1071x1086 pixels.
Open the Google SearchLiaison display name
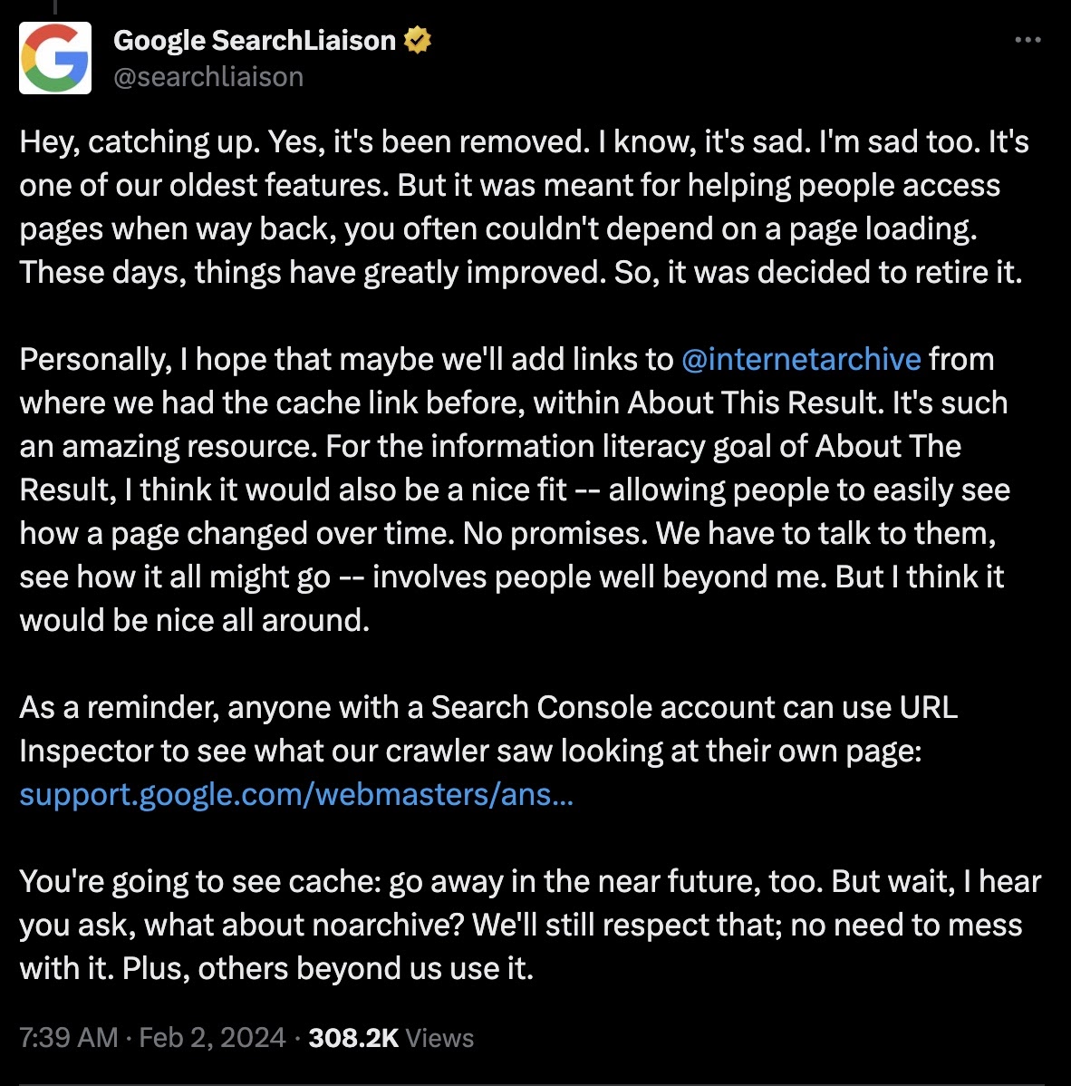click(x=255, y=41)
